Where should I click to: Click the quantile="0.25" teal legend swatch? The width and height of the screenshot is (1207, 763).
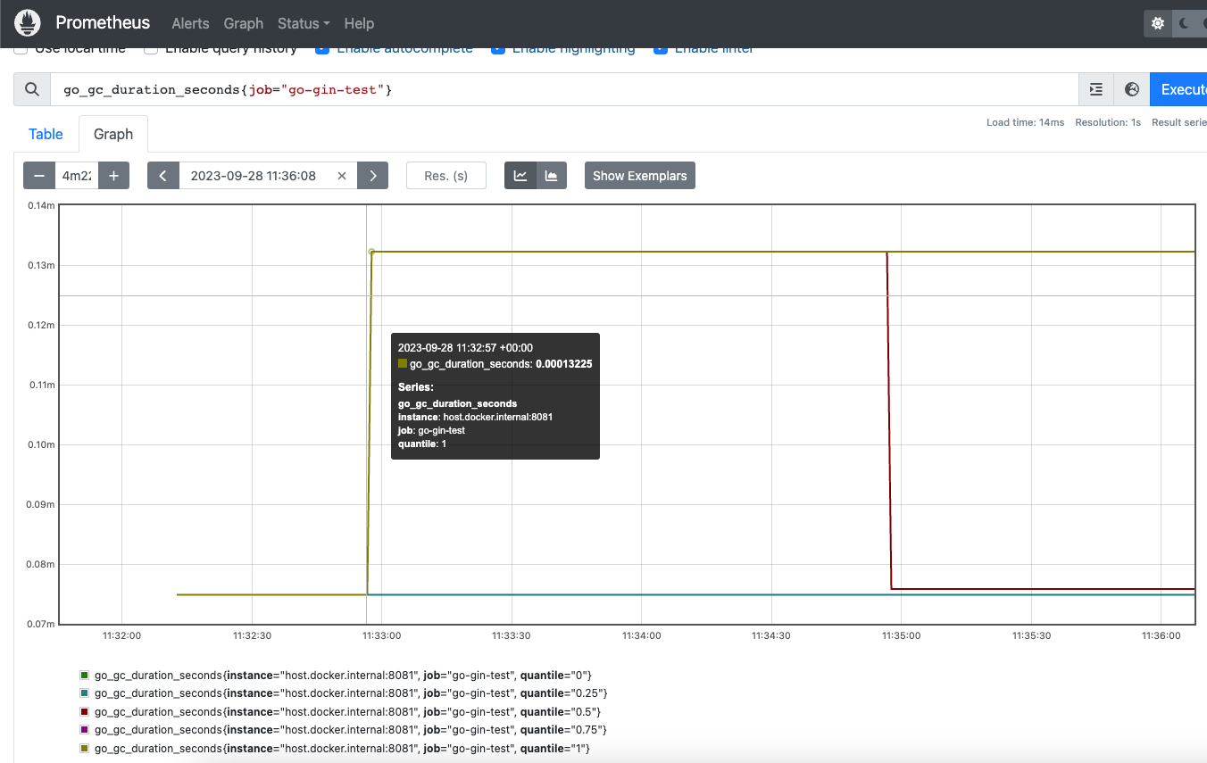[x=85, y=693]
